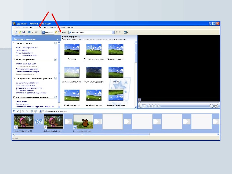Click the 'Просмотр видео переходов' link

tap(27, 69)
